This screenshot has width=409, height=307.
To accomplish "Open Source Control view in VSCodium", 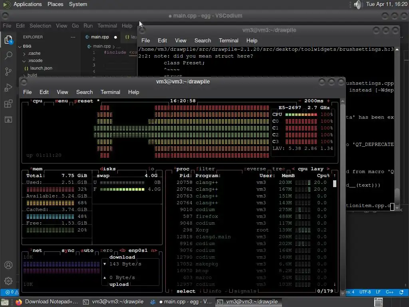I will click(x=8, y=71).
